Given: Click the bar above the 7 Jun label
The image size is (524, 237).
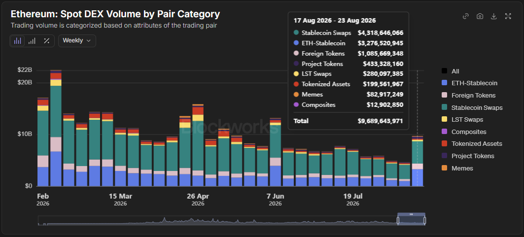Looking at the screenshot, I should (x=276, y=152).
